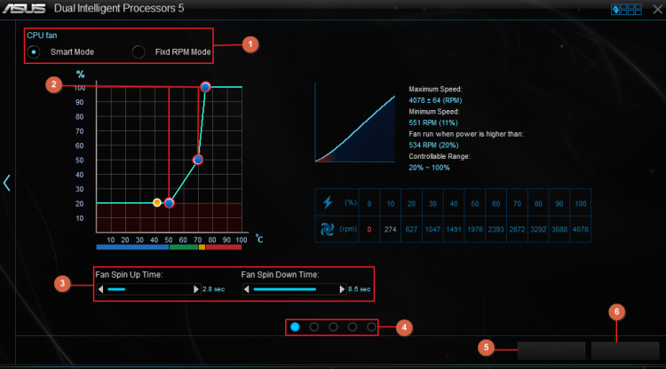Decrease Fan Spin Down Time with left arrow
666x369 pixels.
pyautogui.click(x=246, y=289)
